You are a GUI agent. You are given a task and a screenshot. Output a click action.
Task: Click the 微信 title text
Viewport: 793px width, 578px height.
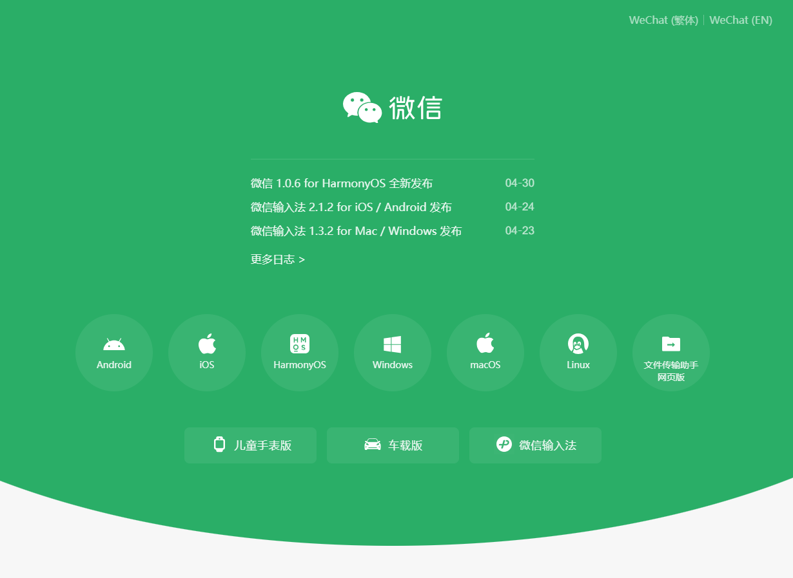(x=415, y=108)
